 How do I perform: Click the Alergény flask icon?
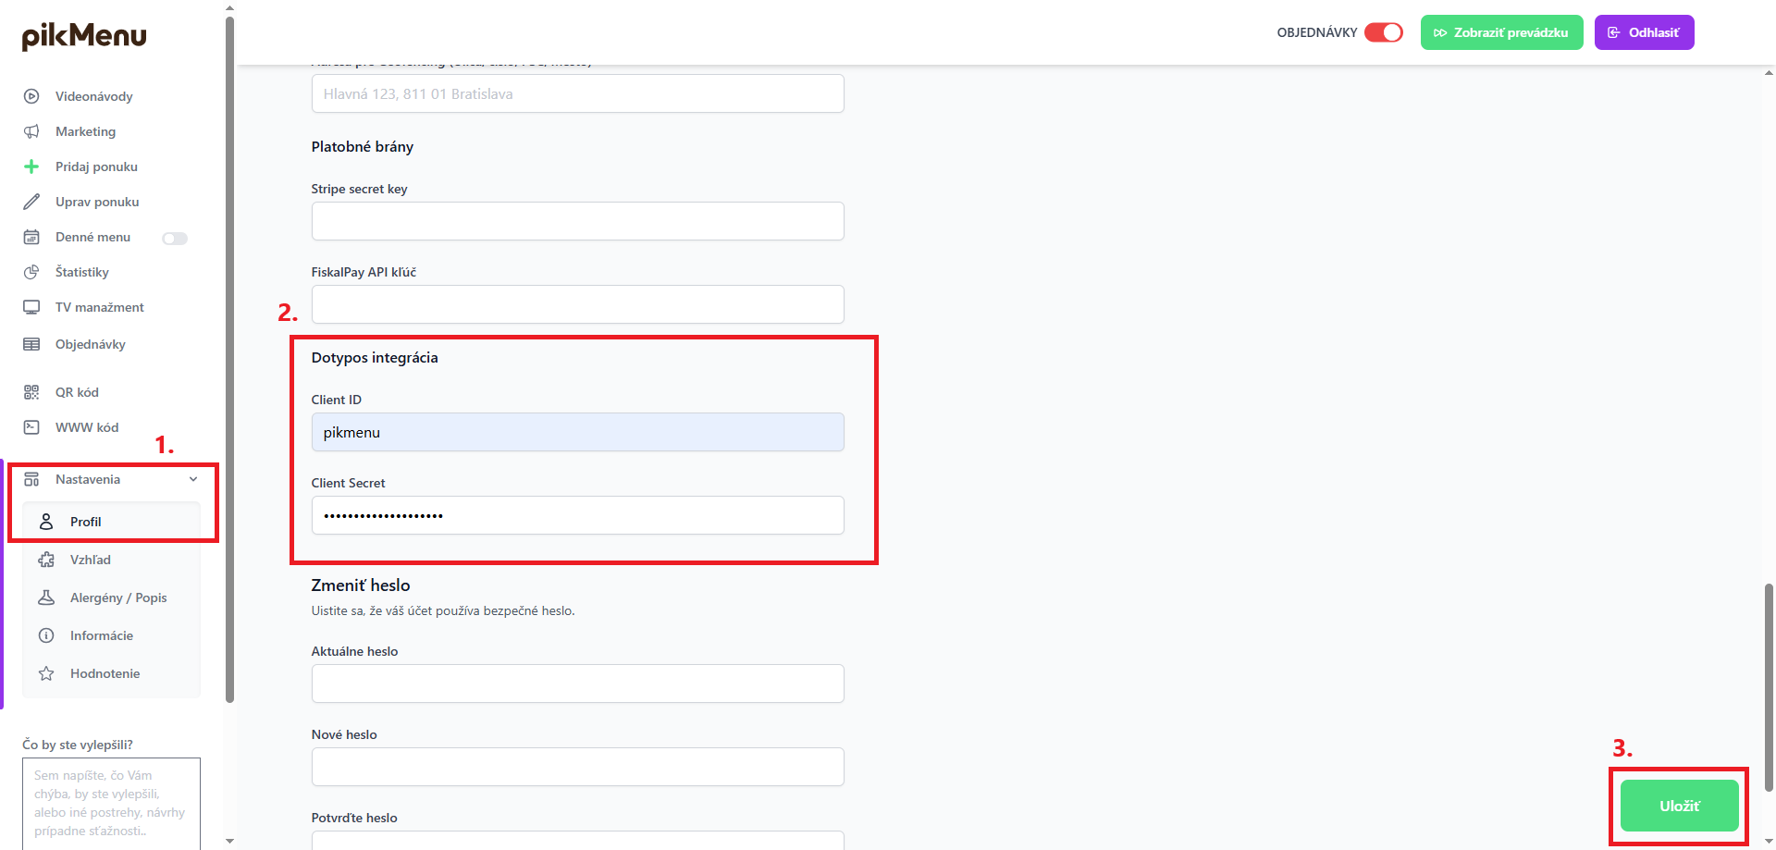(46, 597)
